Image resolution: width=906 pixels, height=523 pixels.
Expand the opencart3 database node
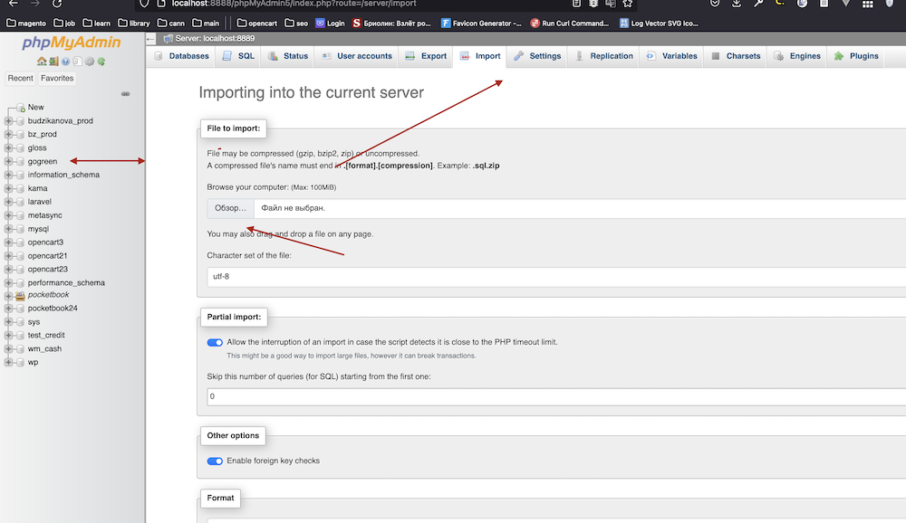9,242
